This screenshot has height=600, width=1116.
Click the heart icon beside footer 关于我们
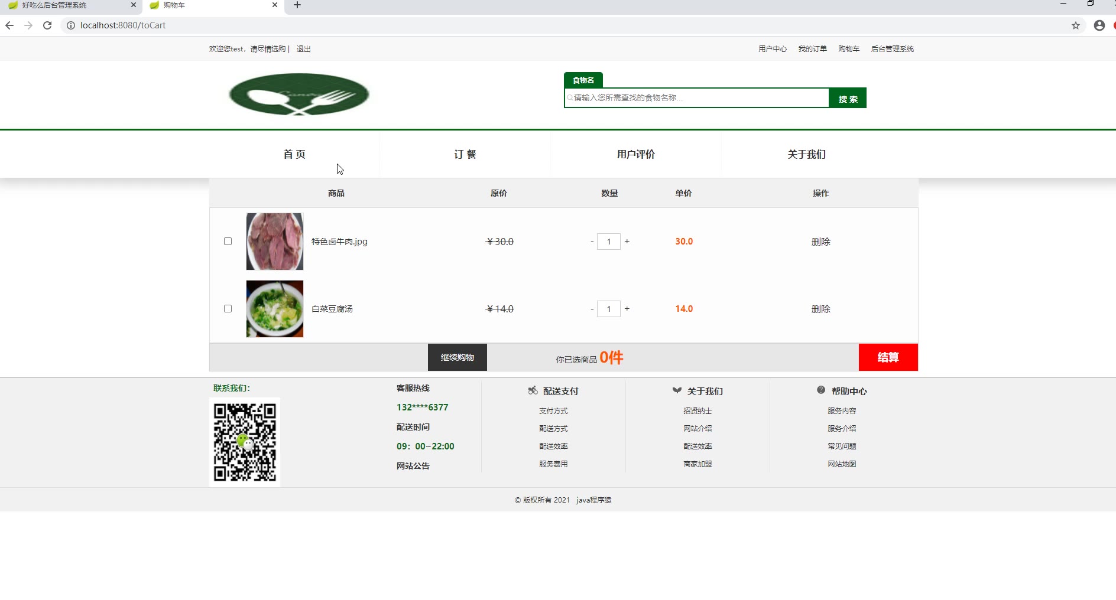pyautogui.click(x=677, y=390)
